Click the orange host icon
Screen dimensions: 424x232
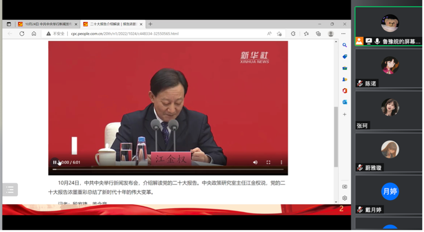[360, 41]
